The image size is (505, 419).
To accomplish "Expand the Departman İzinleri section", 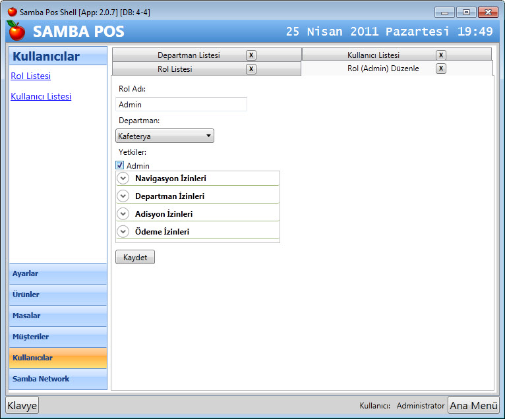I will (x=123, y=196).
